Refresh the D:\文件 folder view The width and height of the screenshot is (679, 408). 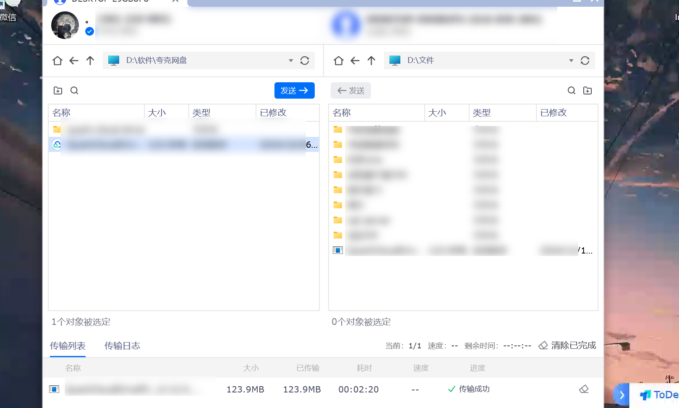coord(585,60)
